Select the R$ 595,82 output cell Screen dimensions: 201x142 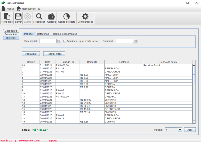pyautogui.click(x=92, y=100)
